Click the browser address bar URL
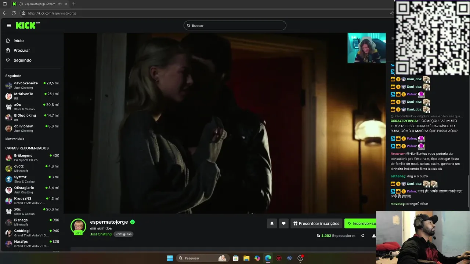The width and height of the screenshot is (470, 264). pos(52,13)
